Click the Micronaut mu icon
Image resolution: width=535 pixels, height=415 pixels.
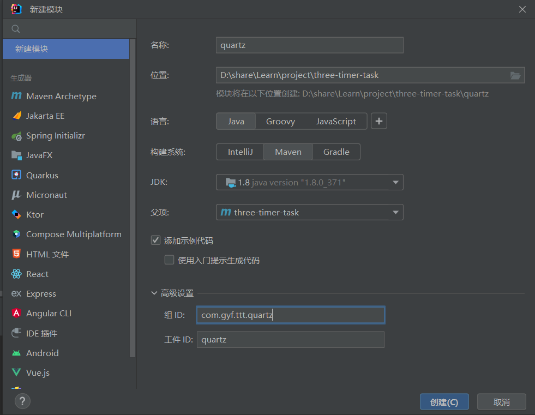[x=16, y=195]
